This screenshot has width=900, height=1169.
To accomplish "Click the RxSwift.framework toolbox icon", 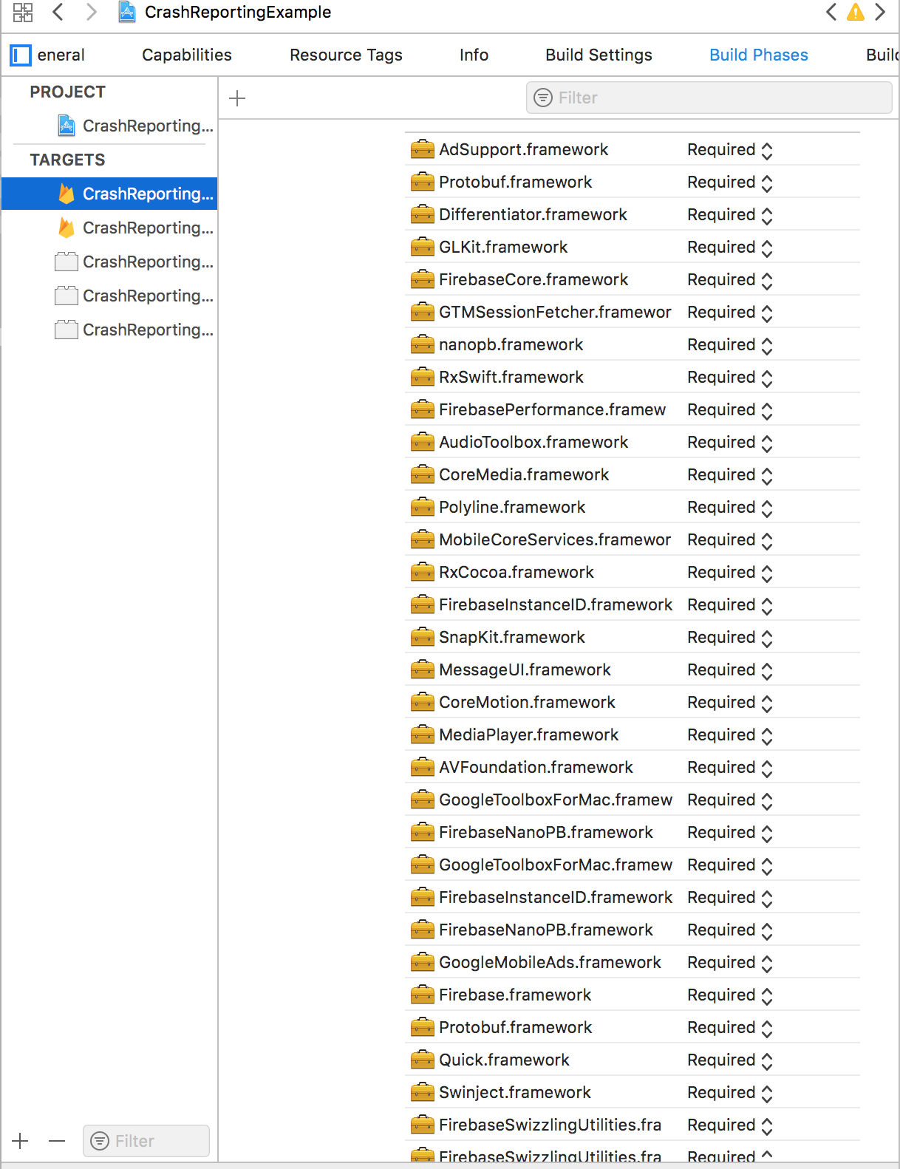I will point(423,377).
